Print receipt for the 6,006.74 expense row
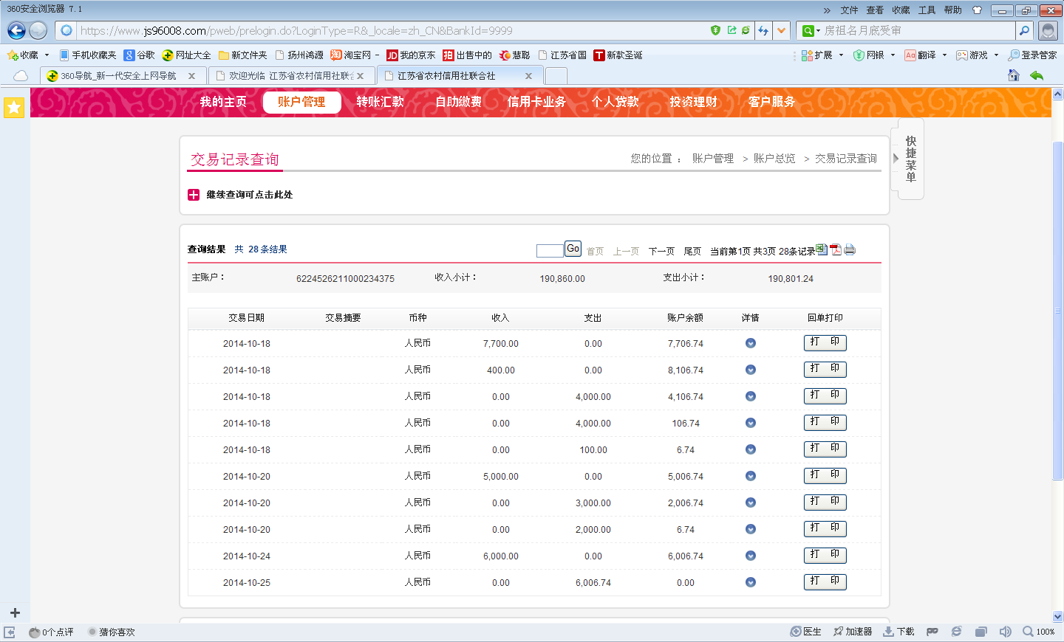 [825, 581]
